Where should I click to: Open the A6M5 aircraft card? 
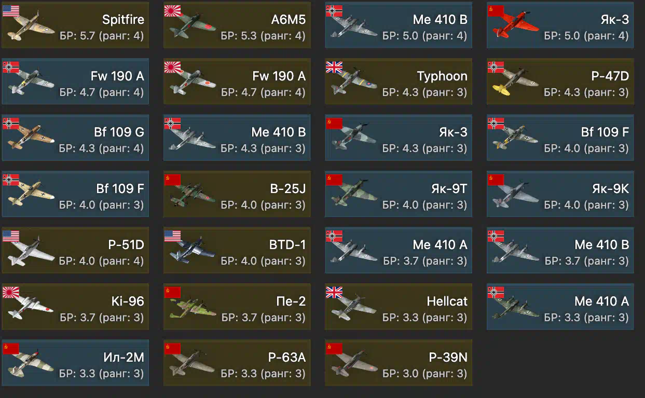click(x=237, y=26)
